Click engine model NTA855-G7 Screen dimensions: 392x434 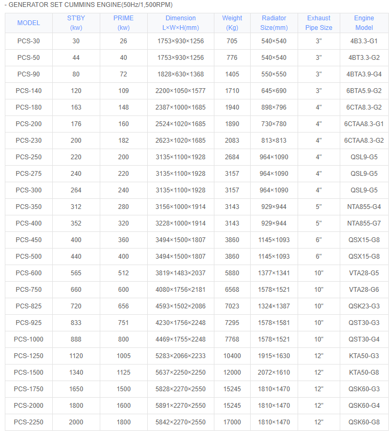point(364,223)
